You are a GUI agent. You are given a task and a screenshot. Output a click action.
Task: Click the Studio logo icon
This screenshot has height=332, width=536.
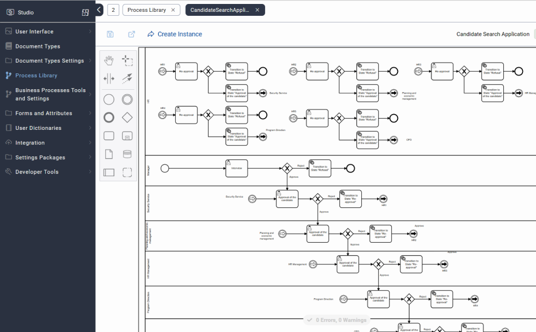[x=11, y=12]
